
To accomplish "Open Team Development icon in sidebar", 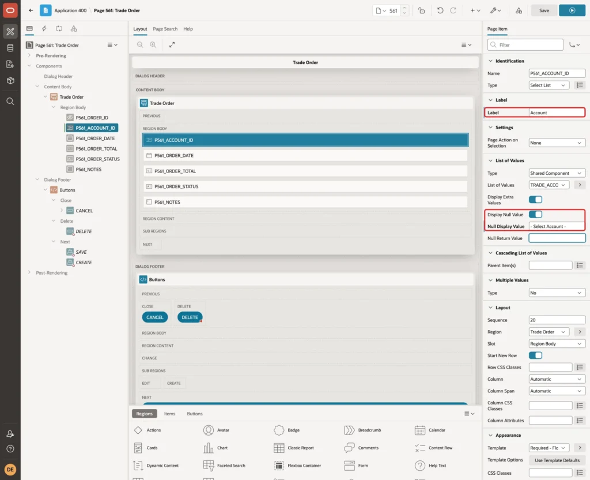I will pyautogui.click(x=10, y=64).
